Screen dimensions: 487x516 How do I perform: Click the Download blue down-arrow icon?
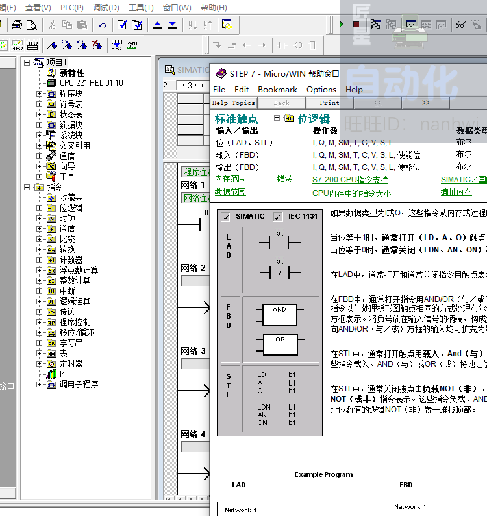pos(172,25)
